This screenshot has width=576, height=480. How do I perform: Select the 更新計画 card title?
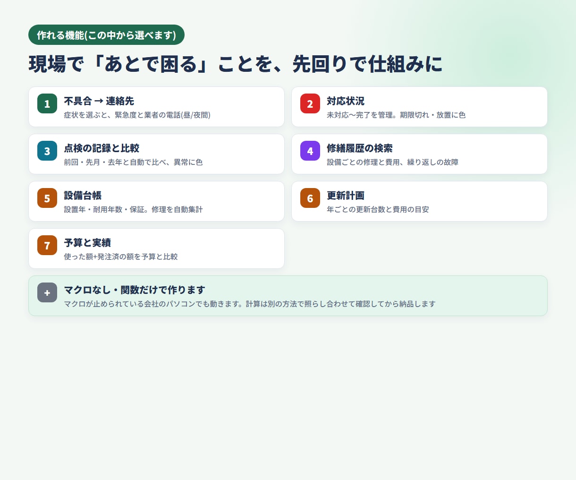click(x=346, y=196)
